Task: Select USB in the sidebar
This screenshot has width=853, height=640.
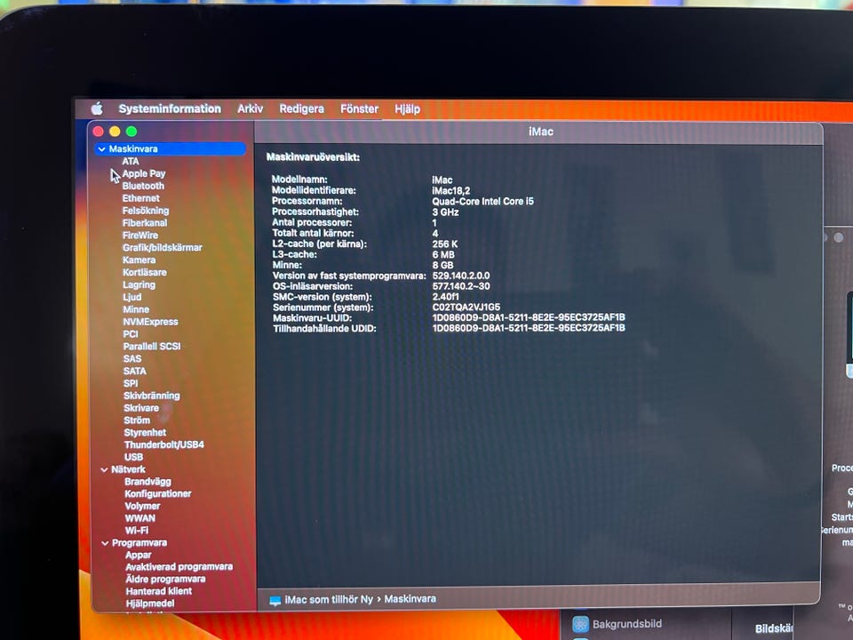Action: 134,457
